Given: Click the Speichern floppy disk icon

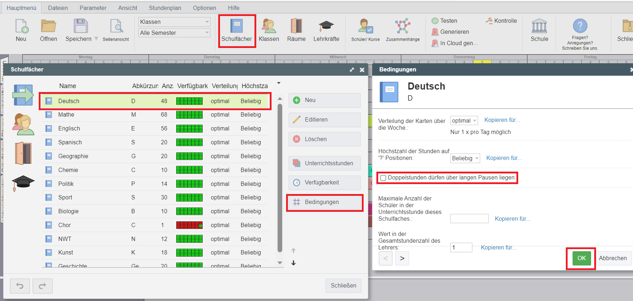Looking at the screenshot, I should pyautogui.click(x=80, y=26).
